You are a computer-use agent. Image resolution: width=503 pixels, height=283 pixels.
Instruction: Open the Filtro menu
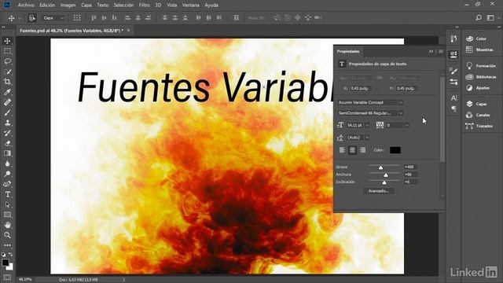click(145, 6)
